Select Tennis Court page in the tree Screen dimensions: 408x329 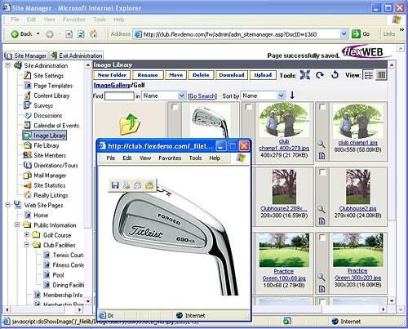pos(64,255)
